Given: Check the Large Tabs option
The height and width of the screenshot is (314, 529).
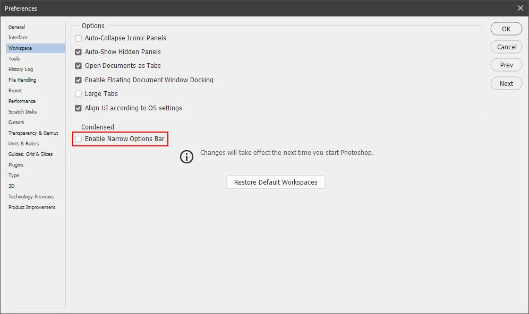Looking at the screenshot, I should 78,94.
